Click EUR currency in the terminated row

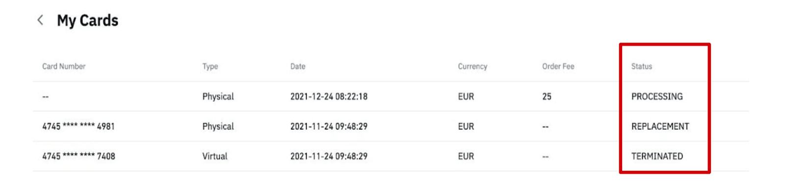[466, 156]
